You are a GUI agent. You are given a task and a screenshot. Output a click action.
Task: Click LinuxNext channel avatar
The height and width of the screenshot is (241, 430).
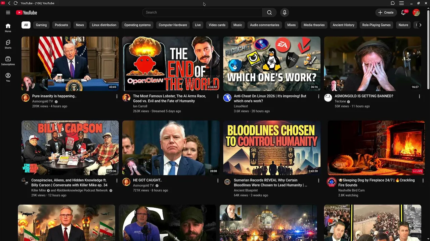[x=227, y=98]
